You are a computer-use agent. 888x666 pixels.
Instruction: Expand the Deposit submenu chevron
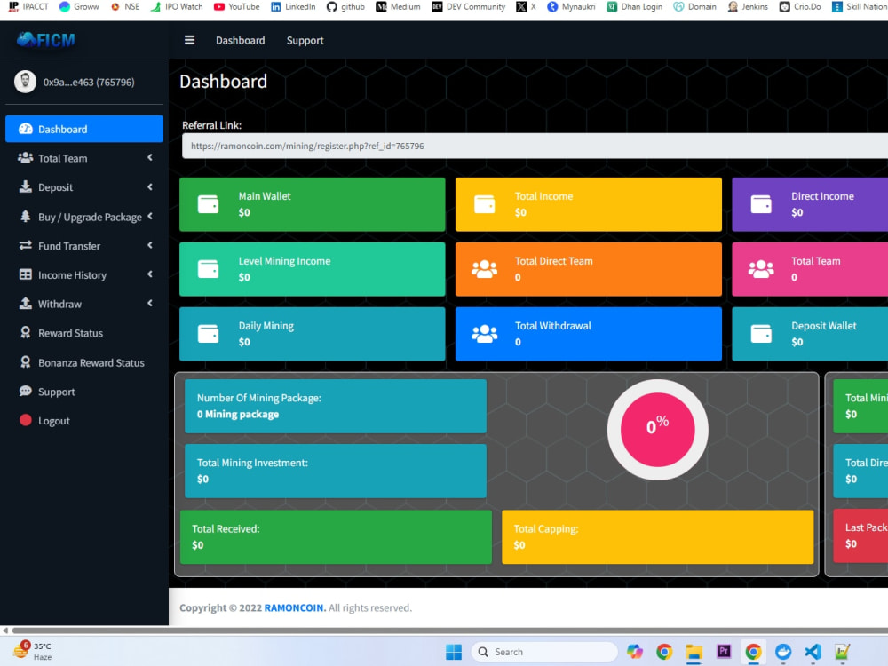click(x=150, y=186)
